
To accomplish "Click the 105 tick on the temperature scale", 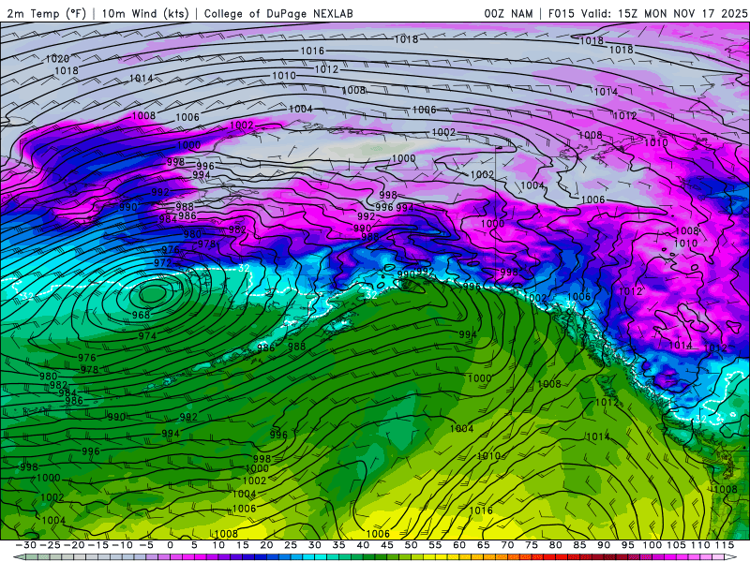I will tap(675, 545).
